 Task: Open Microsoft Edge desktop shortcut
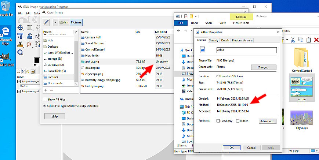6,35
